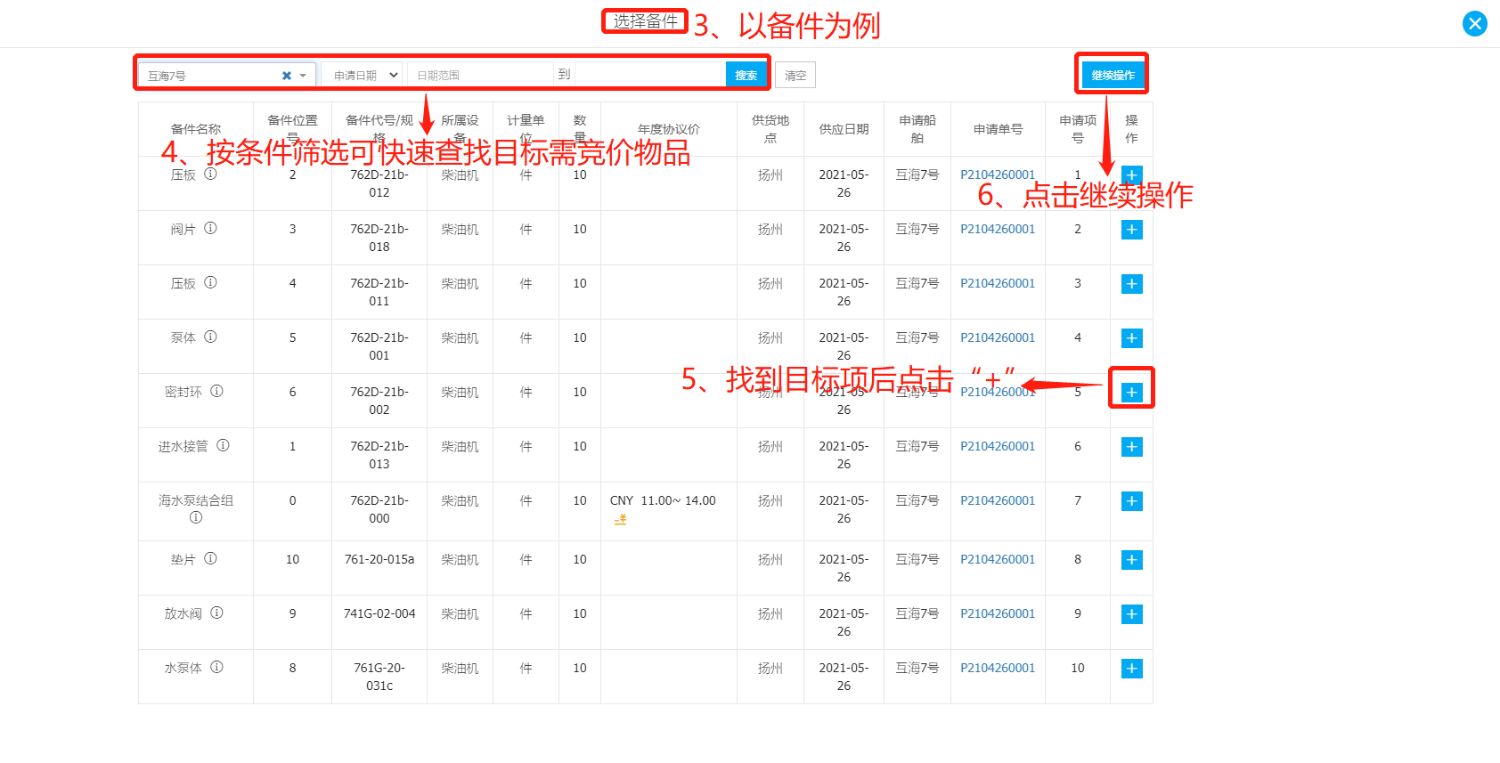Viewport: 1500px width, 763px height.
Task: Select the 操作 column header
Action: [1131, 129]
